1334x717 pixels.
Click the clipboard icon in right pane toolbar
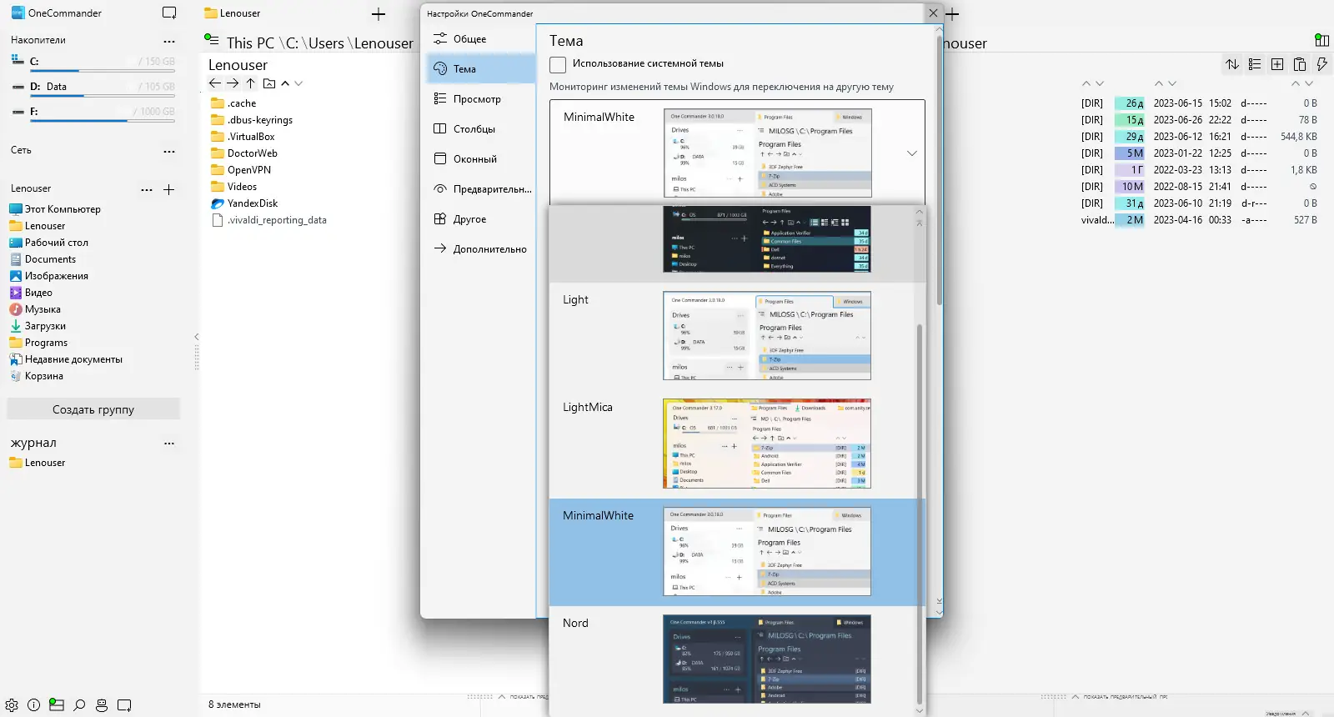1300,64
